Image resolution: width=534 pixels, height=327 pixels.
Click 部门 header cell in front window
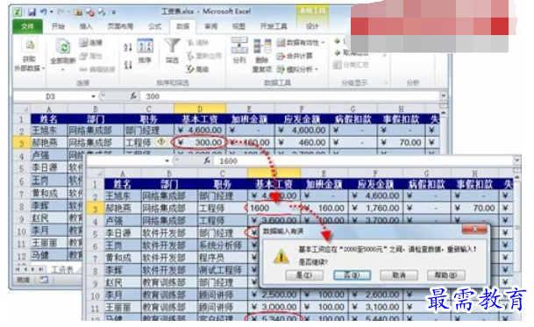(169, 184)
